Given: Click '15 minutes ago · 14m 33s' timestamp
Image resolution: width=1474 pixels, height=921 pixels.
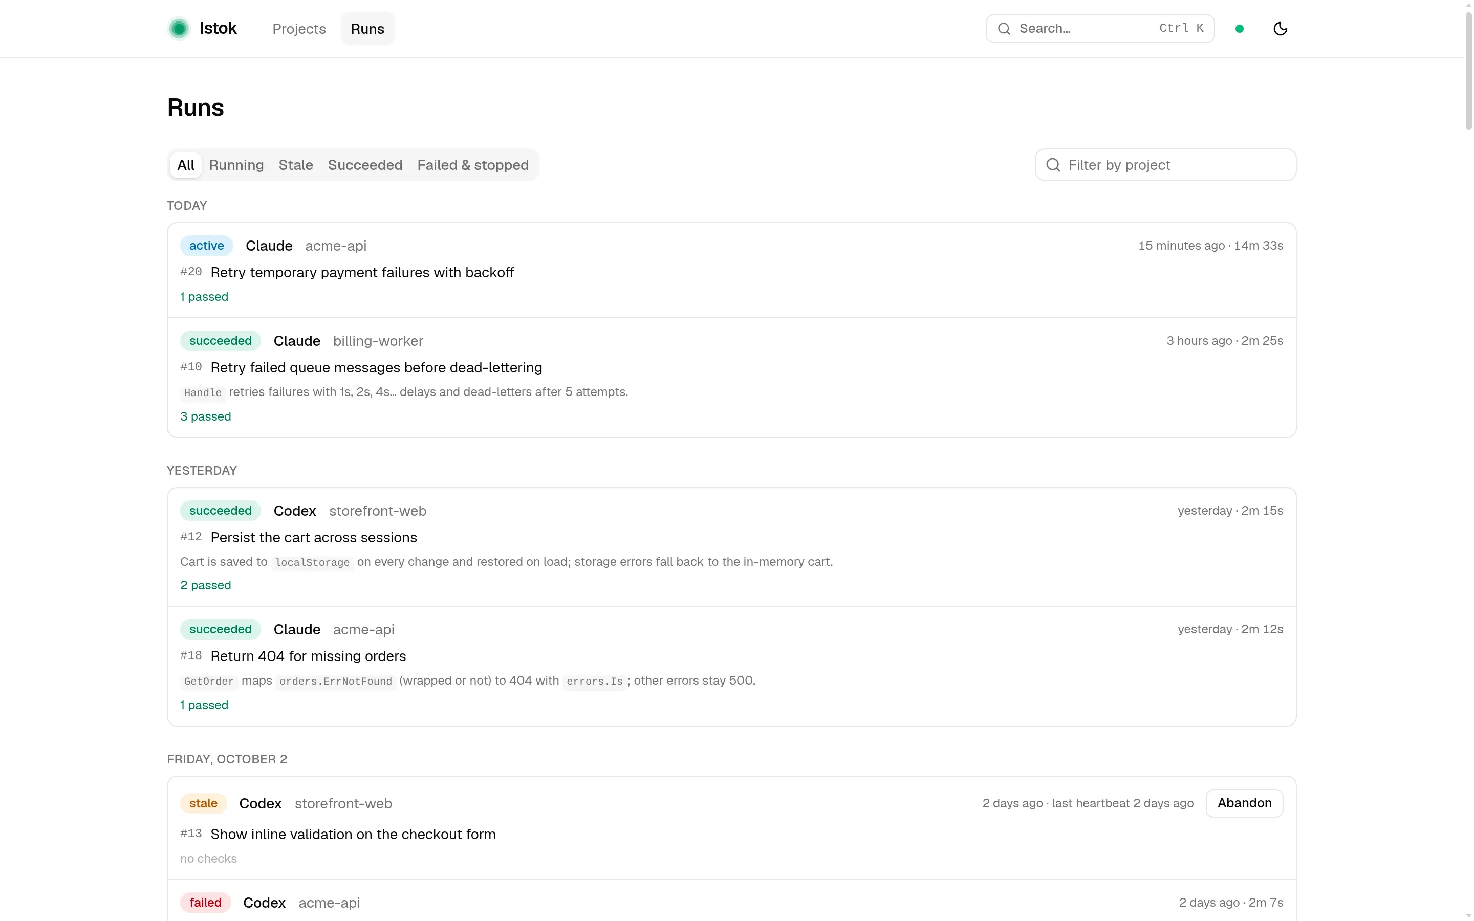Looking at the screenshot, I should pyautogui.click(x=1210, y=246).
